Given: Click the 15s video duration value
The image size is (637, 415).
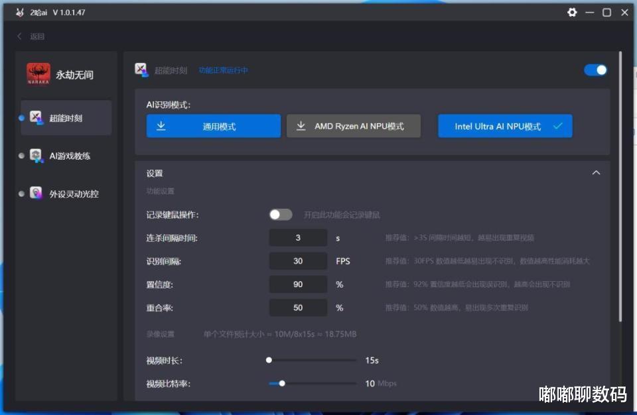Looking at the screenshot, I should click(x=372, y=360).
